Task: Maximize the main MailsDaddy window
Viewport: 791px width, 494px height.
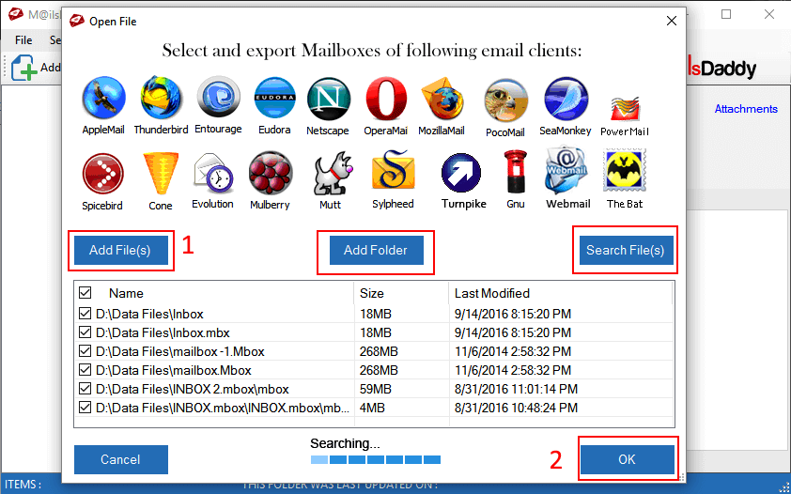Action: [726, 14]
